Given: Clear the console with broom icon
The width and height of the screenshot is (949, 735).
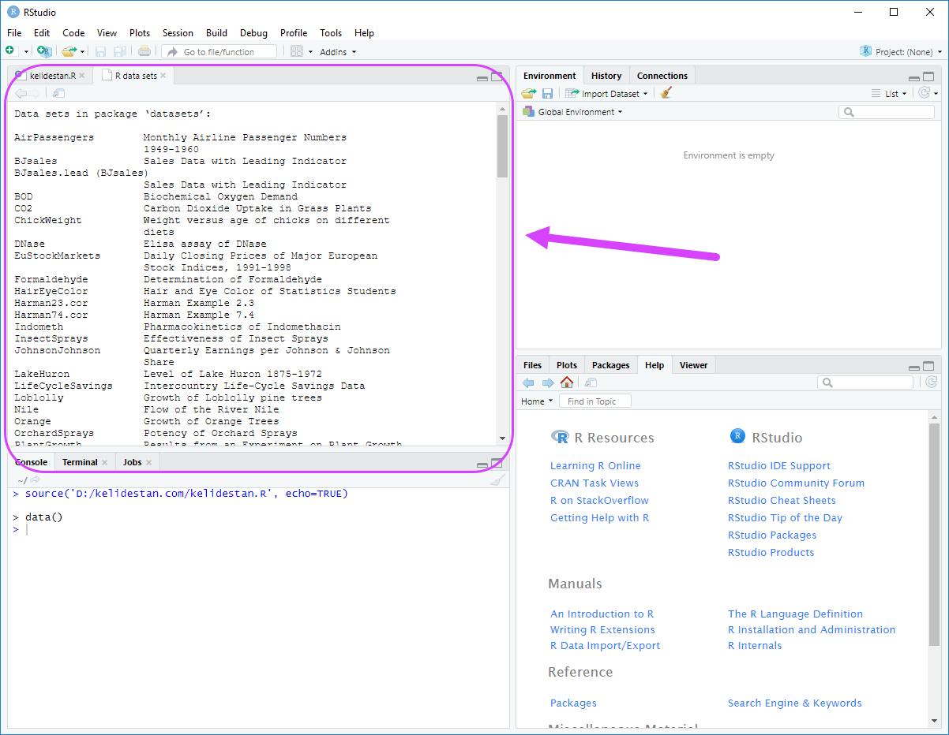Looking at the screenshot, I should (x=497, y=479).
